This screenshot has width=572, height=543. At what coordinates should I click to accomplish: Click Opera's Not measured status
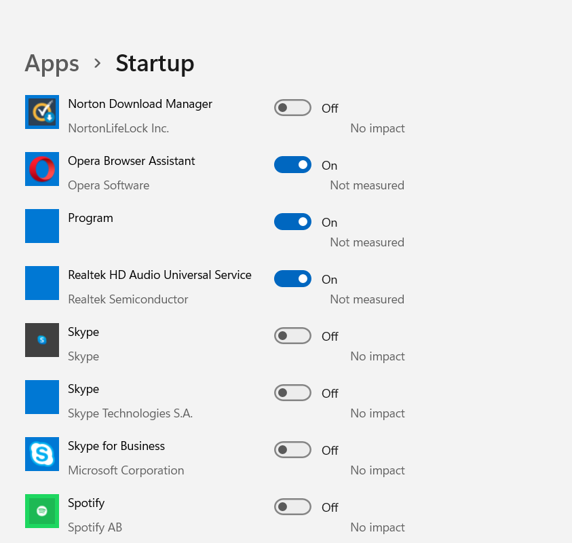[367, 185]
